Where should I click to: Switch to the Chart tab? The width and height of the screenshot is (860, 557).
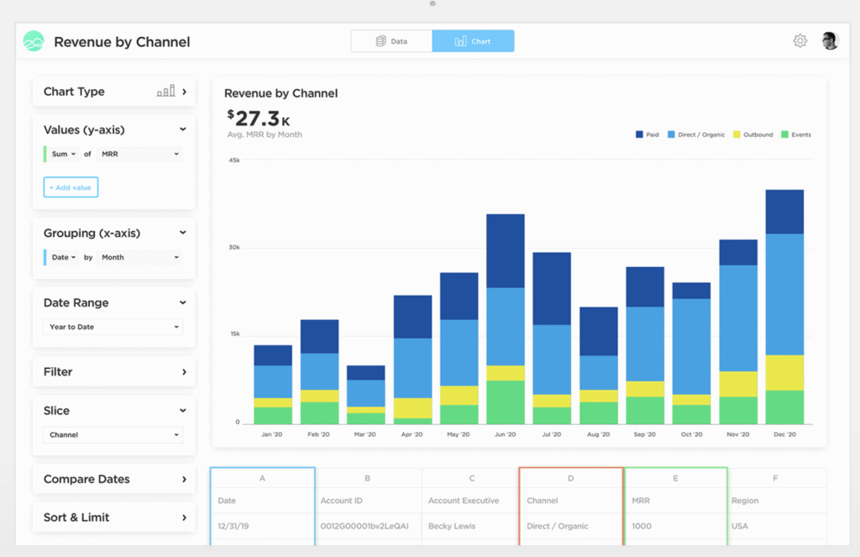pyautogui.click(x=473, y=41)
